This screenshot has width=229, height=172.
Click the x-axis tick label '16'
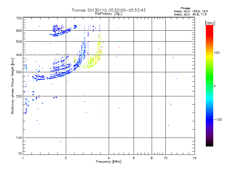(195, 158)
